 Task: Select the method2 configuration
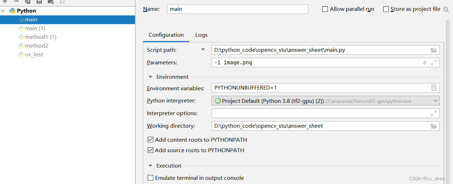(36, 46)
